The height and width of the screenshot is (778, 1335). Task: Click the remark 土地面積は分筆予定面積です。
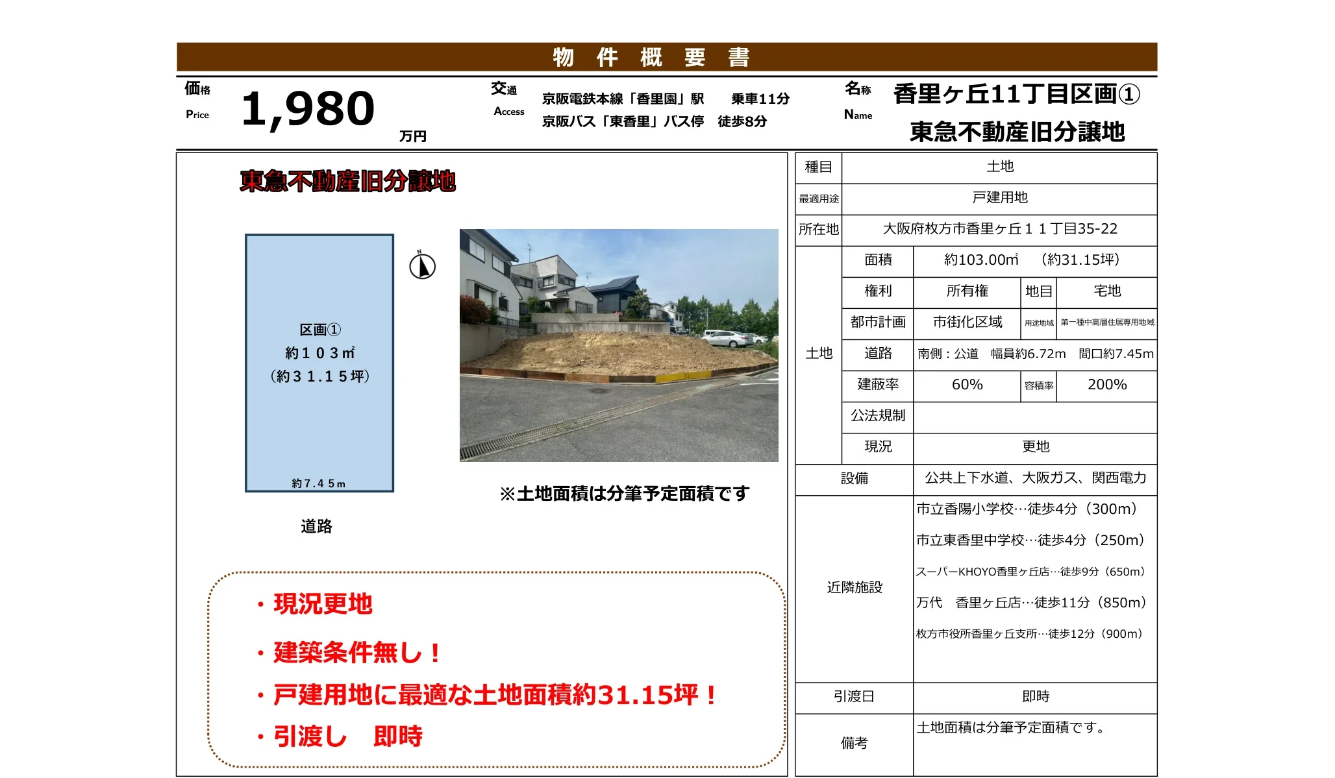pos(1011,727)
